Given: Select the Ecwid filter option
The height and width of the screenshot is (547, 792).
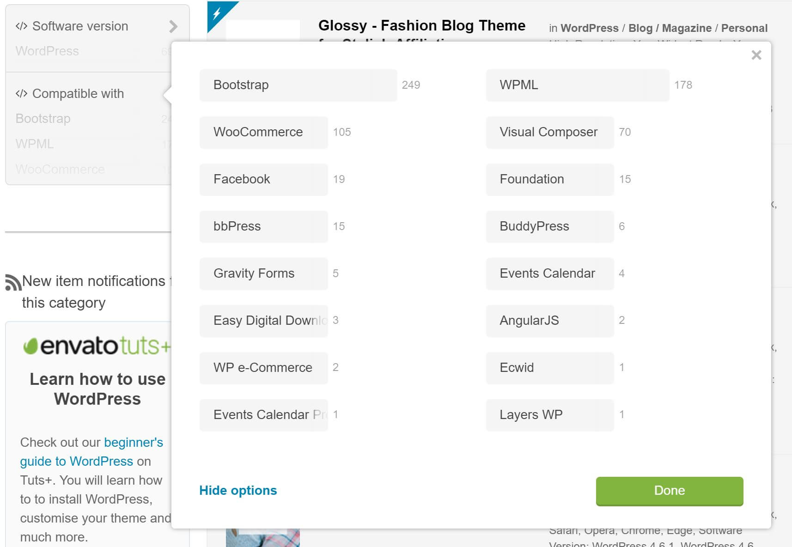Looking at the screenshot, I should (x=549, y=368).
